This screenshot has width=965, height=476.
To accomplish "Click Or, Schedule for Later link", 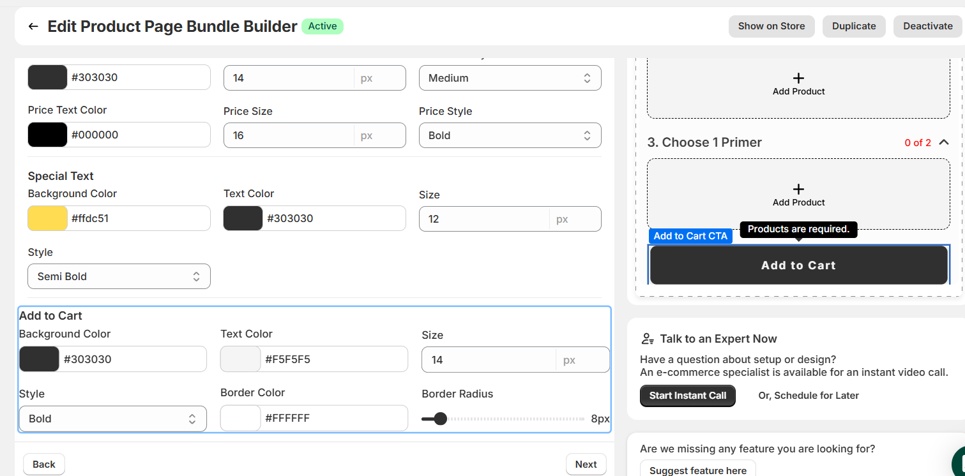I will coord(808,396).
